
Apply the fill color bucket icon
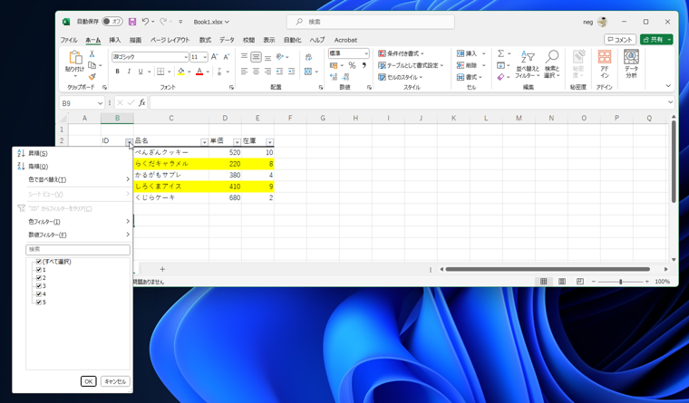[181, 72]
